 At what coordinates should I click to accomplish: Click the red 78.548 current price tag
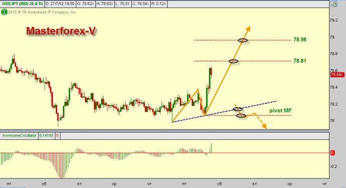click(337, 75)
